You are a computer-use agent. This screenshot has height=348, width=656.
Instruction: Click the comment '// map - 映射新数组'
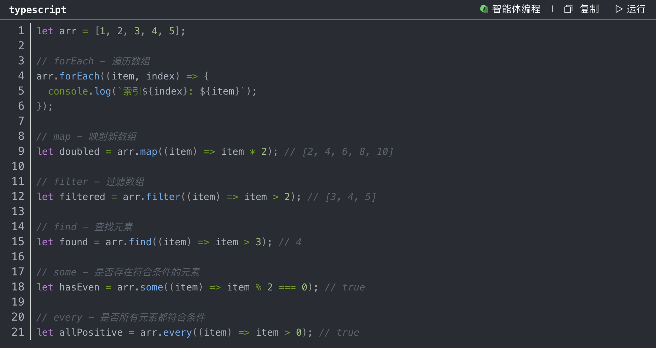[86, 136]
